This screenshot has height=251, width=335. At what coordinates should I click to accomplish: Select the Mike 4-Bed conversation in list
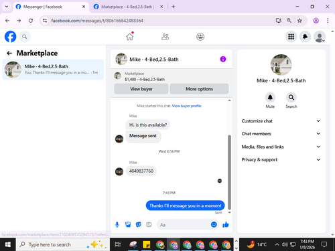(53, 70)
